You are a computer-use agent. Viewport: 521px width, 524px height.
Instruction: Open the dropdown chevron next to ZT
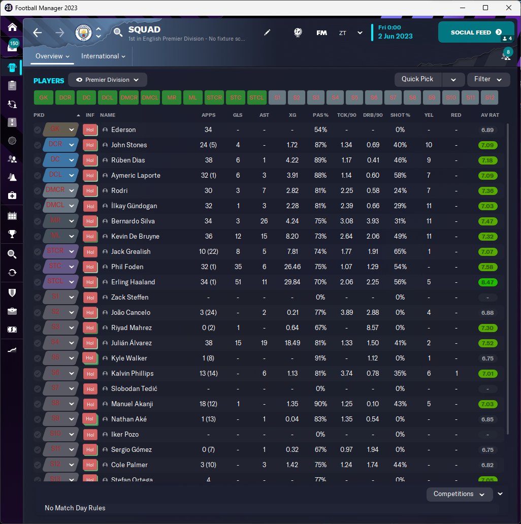[360, 32]
